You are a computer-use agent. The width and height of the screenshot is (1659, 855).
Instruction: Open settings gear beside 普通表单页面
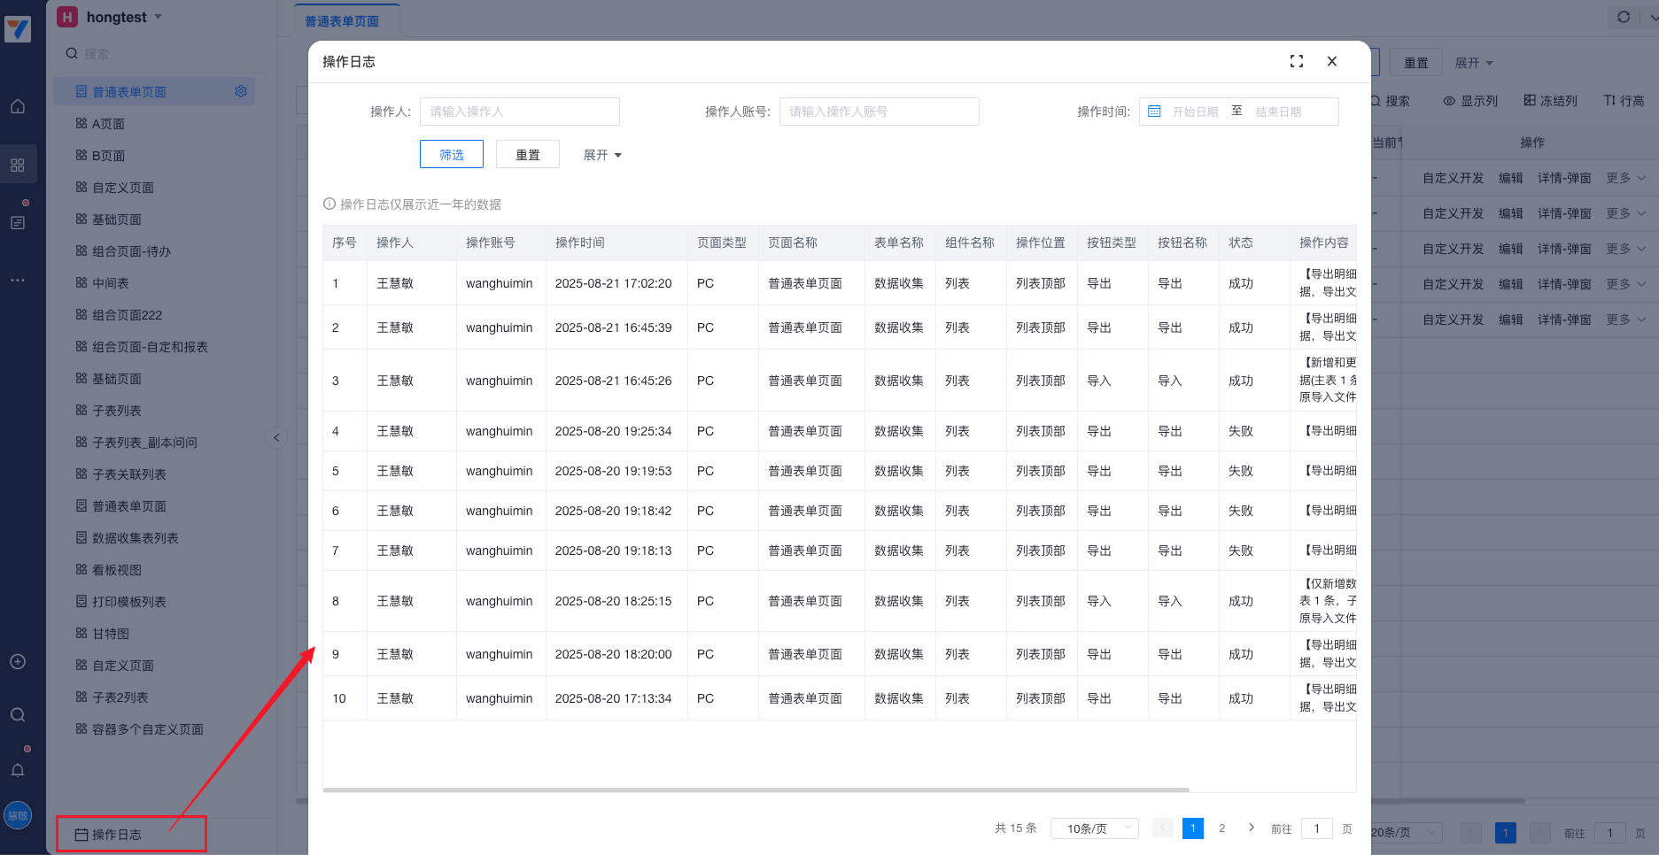click(x=241, y=91)
